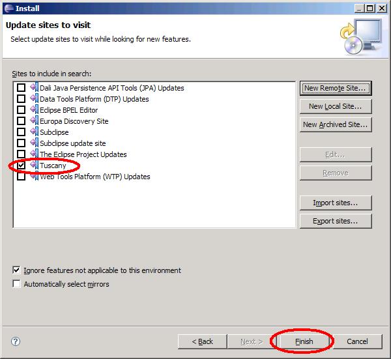
Task: Click the Web Tools Platform site icon
Action: click(35, 176)
